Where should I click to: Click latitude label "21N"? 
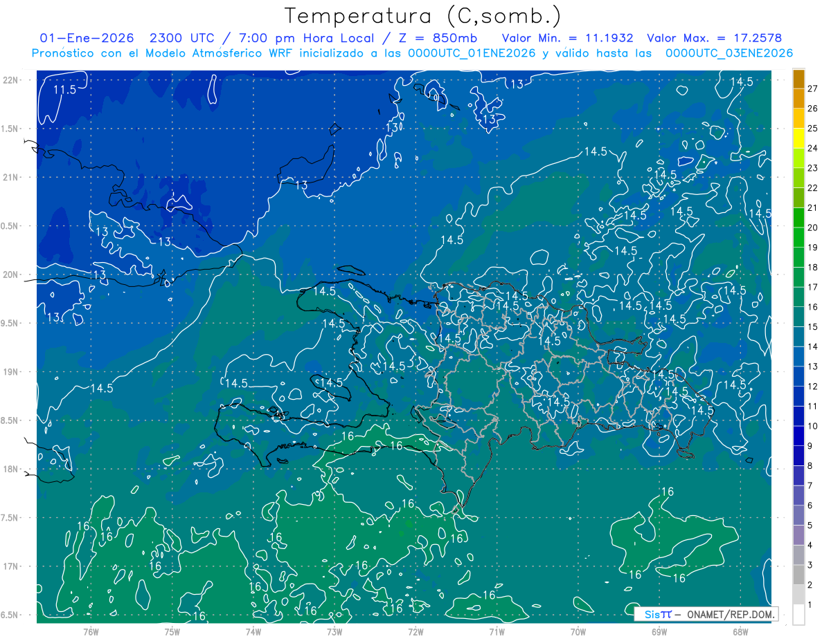tap(10, 177)
